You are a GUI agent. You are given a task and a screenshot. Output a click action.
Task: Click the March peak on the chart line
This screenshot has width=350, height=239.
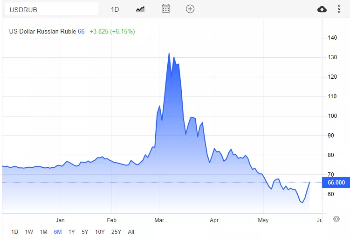click(x=169, y=53)
